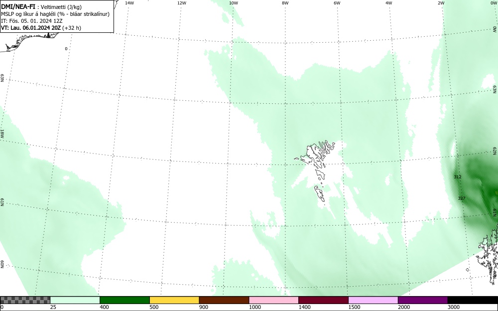The height and width of the screenshot is (311, 498).
Task: Click the dark green 400 legend swatch
Action: pos(124,300)
